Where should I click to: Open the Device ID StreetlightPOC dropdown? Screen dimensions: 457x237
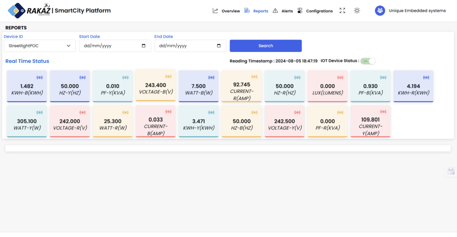point(40,45)
